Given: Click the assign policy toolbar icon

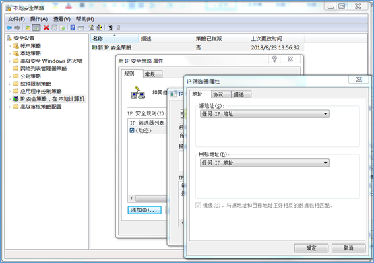Looking at the screenshot, I should tap(111, 28).
